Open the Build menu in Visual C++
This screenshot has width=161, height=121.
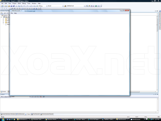[x=19, y=3]
